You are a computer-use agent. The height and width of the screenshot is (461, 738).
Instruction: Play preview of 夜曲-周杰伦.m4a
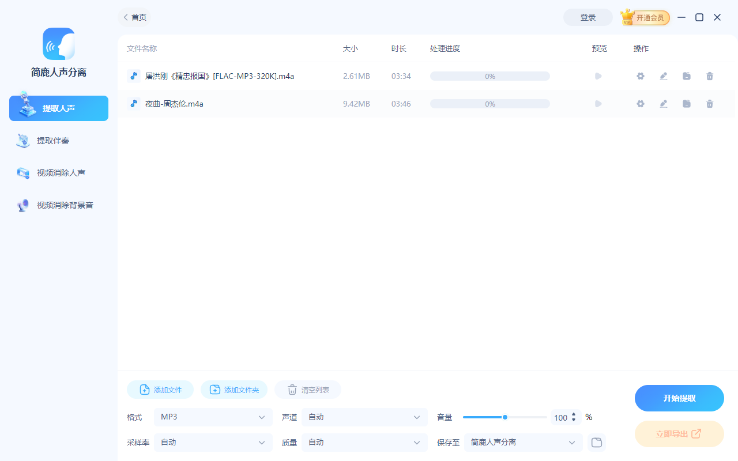tap(598, 104)
